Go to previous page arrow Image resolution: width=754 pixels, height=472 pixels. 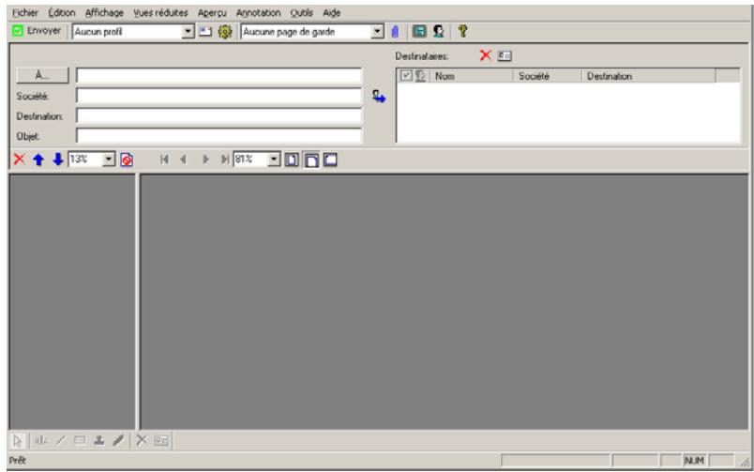[x=183, y=160]
